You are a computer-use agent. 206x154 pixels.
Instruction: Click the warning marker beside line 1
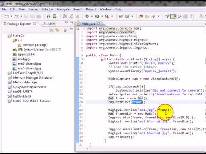point(78,29)
